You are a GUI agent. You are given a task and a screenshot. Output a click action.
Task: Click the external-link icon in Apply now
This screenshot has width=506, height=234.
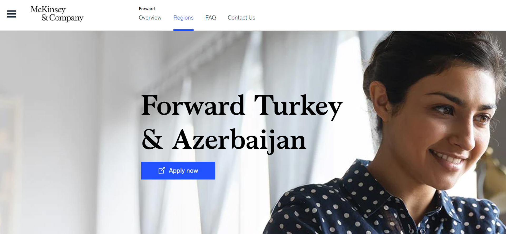[162, 170]
